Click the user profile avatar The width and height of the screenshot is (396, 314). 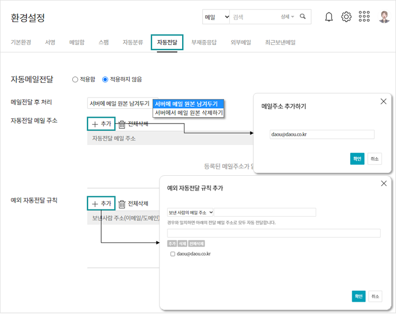pyautogui.click(x=384, y=17)
